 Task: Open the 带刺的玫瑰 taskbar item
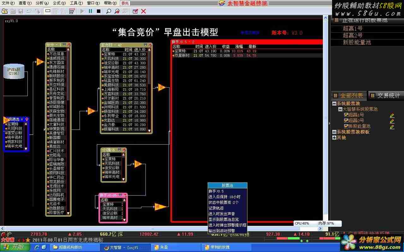tap(226, 247)
